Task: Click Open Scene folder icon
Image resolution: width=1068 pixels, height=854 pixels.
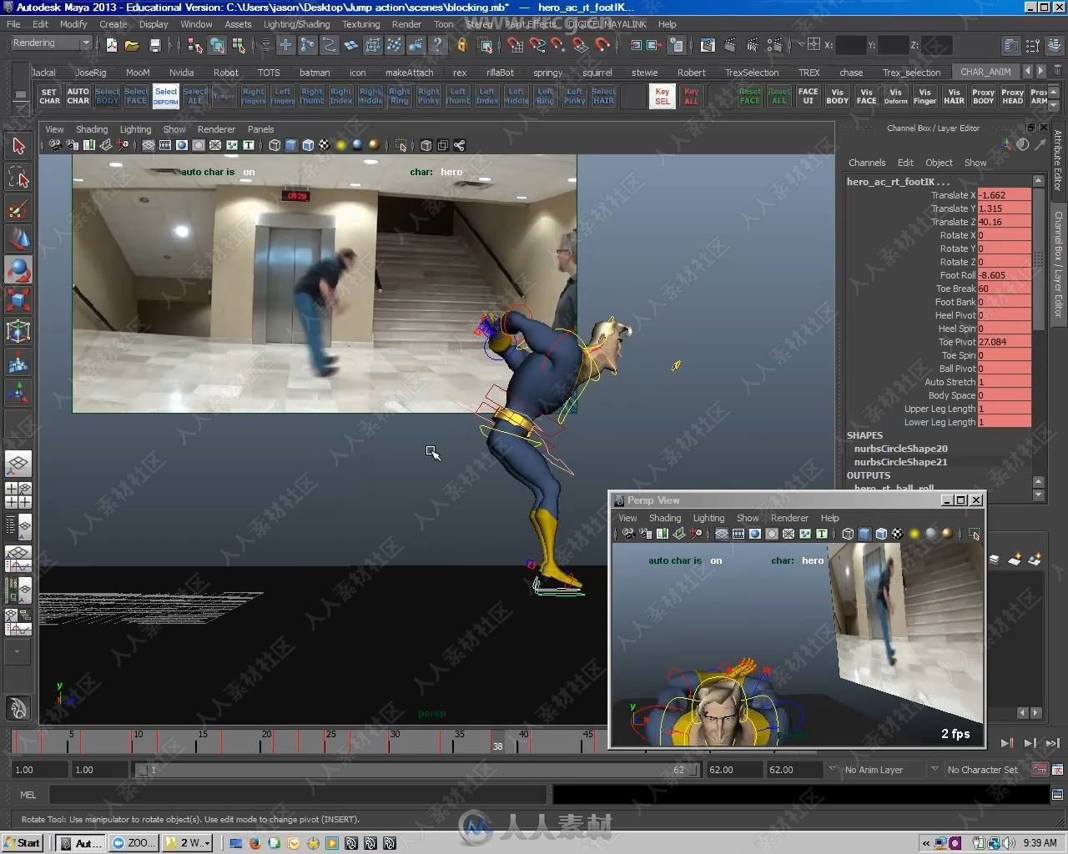Action: 132,45
